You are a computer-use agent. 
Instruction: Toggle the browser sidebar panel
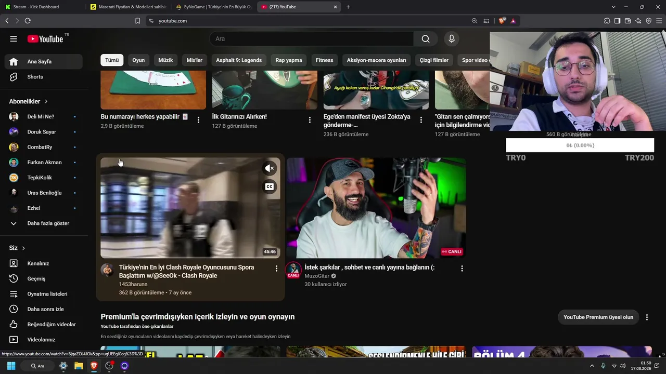617,21
